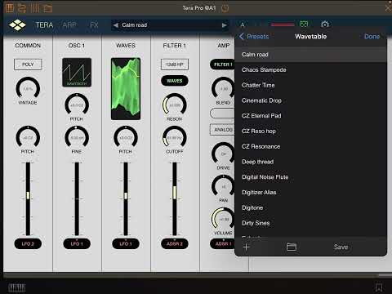This screenshot has width=392, height=294.
Task: Click the A button in header
Action: 243,24
